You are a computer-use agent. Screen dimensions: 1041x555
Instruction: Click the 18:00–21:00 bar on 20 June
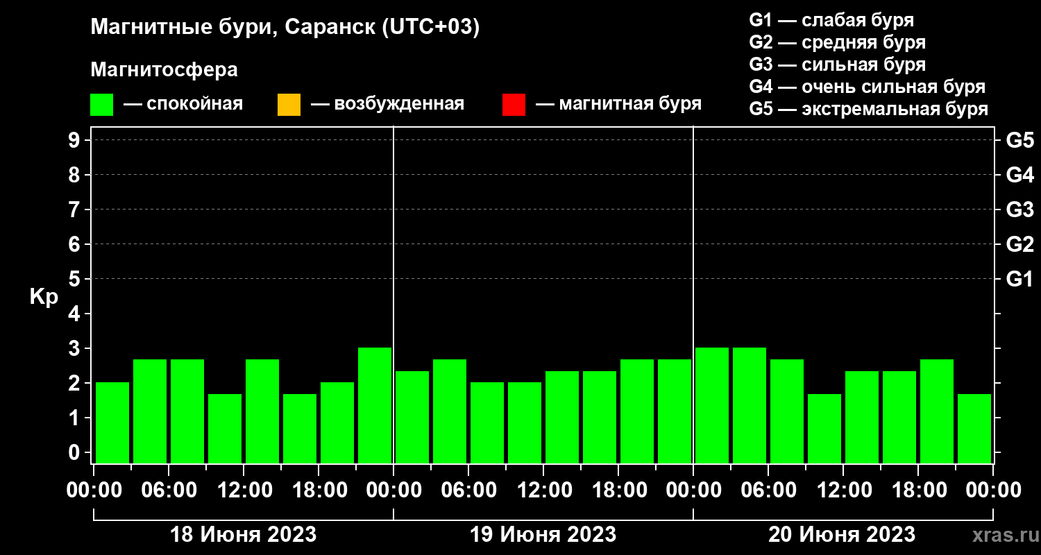[937, 411]
